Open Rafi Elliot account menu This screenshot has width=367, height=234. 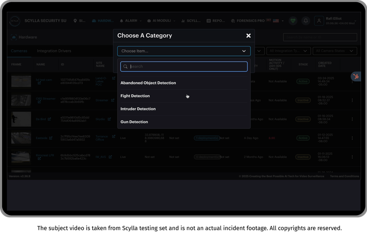tap(341, 21)
